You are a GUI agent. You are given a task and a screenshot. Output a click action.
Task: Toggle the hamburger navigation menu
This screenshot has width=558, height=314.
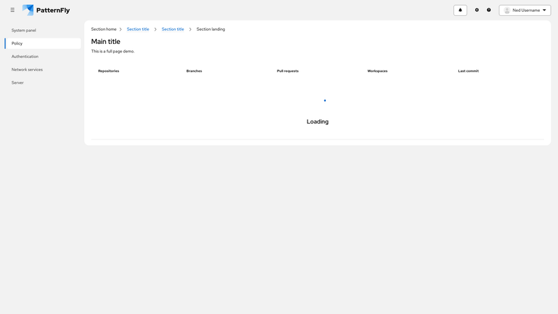[x=13, y=10]
